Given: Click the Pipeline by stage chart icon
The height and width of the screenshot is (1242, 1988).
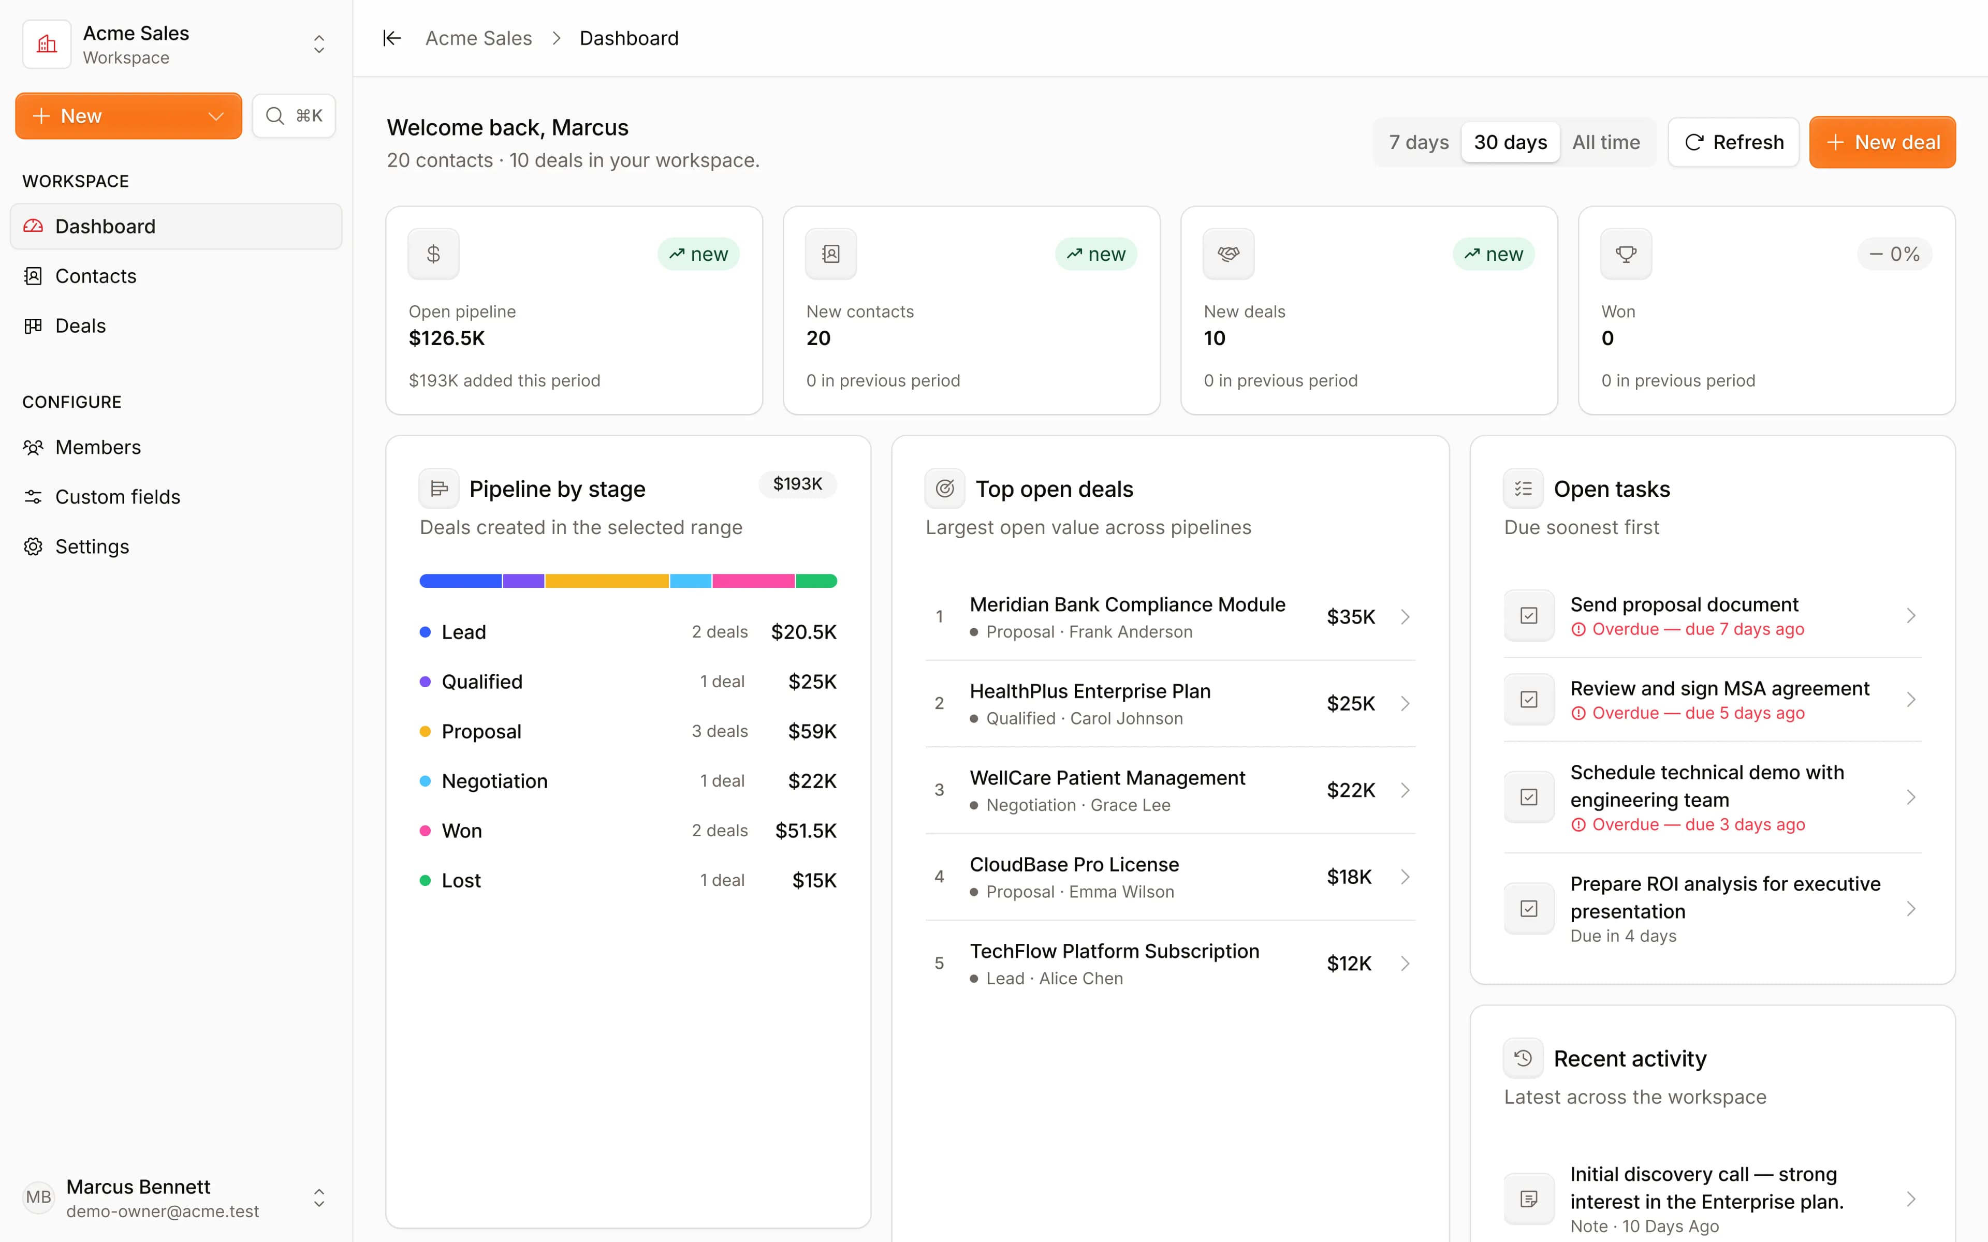Looking at the screenshot, I should tap(440, 489).
